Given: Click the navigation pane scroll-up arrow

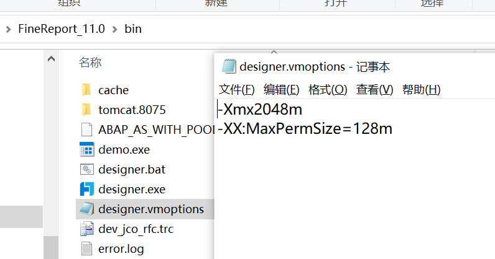Looking at the screenshot, I should click(51, 59).
